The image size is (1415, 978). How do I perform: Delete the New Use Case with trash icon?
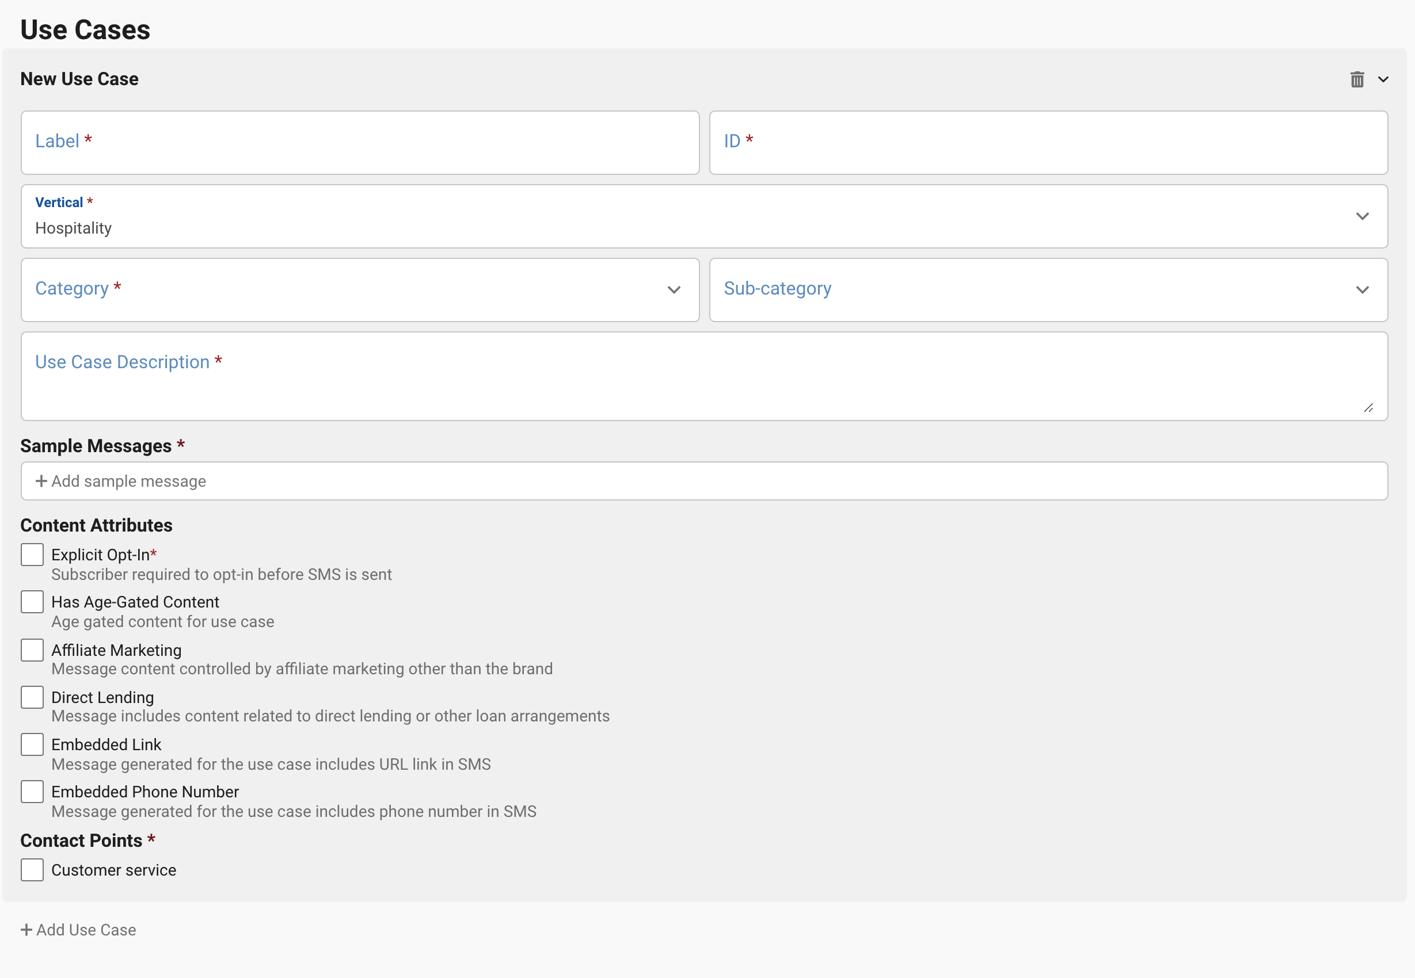click(x=1357, y=79)
